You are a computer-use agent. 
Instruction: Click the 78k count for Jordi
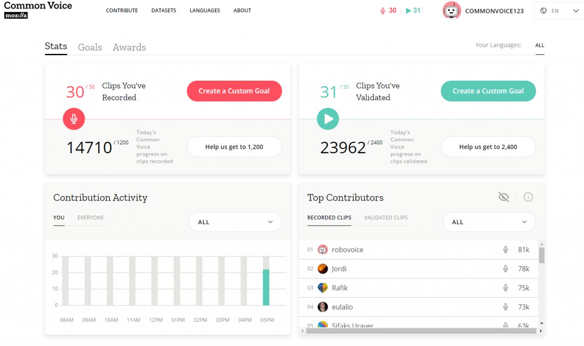(x=524, y=269)
